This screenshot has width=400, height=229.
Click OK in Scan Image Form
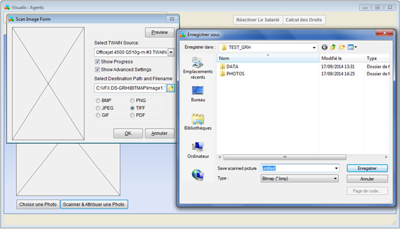(x=128, y=133)
